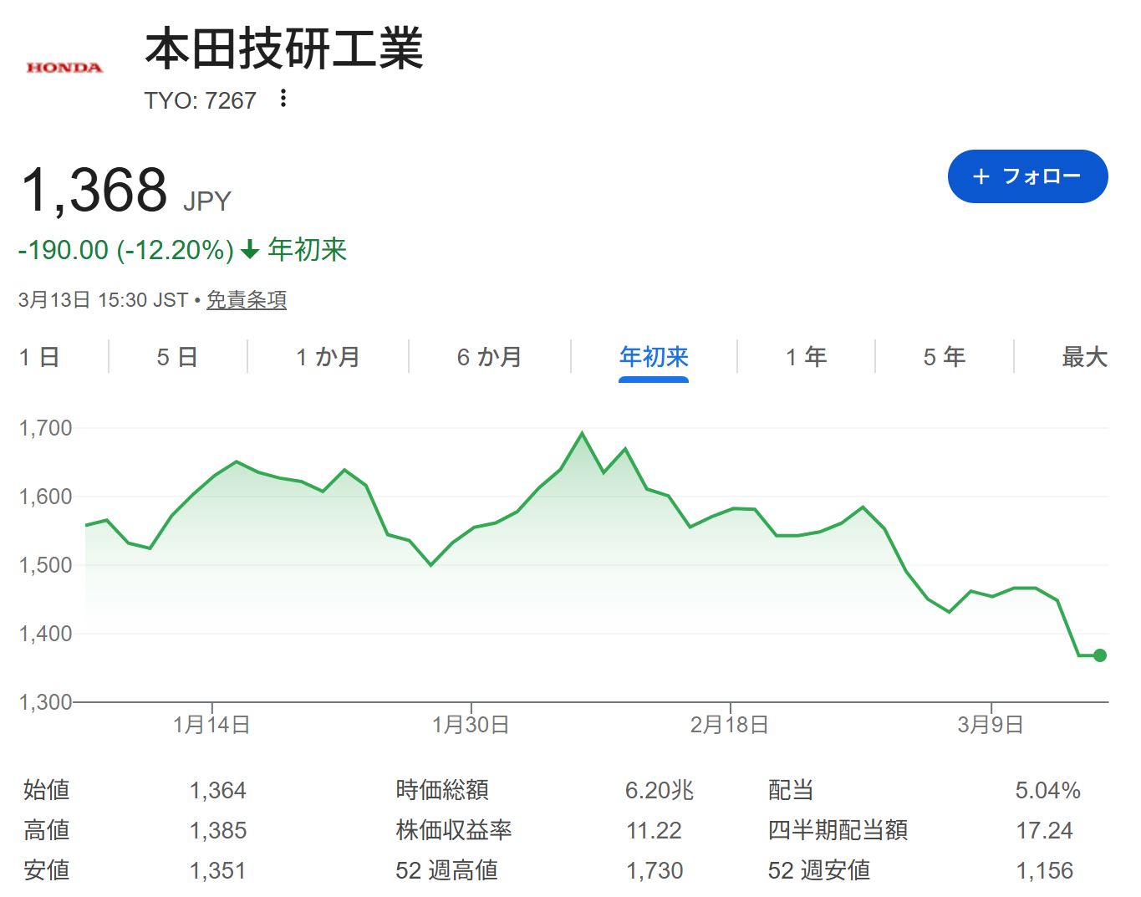Click the 本田技研工業 company title

tap(284, 49)
